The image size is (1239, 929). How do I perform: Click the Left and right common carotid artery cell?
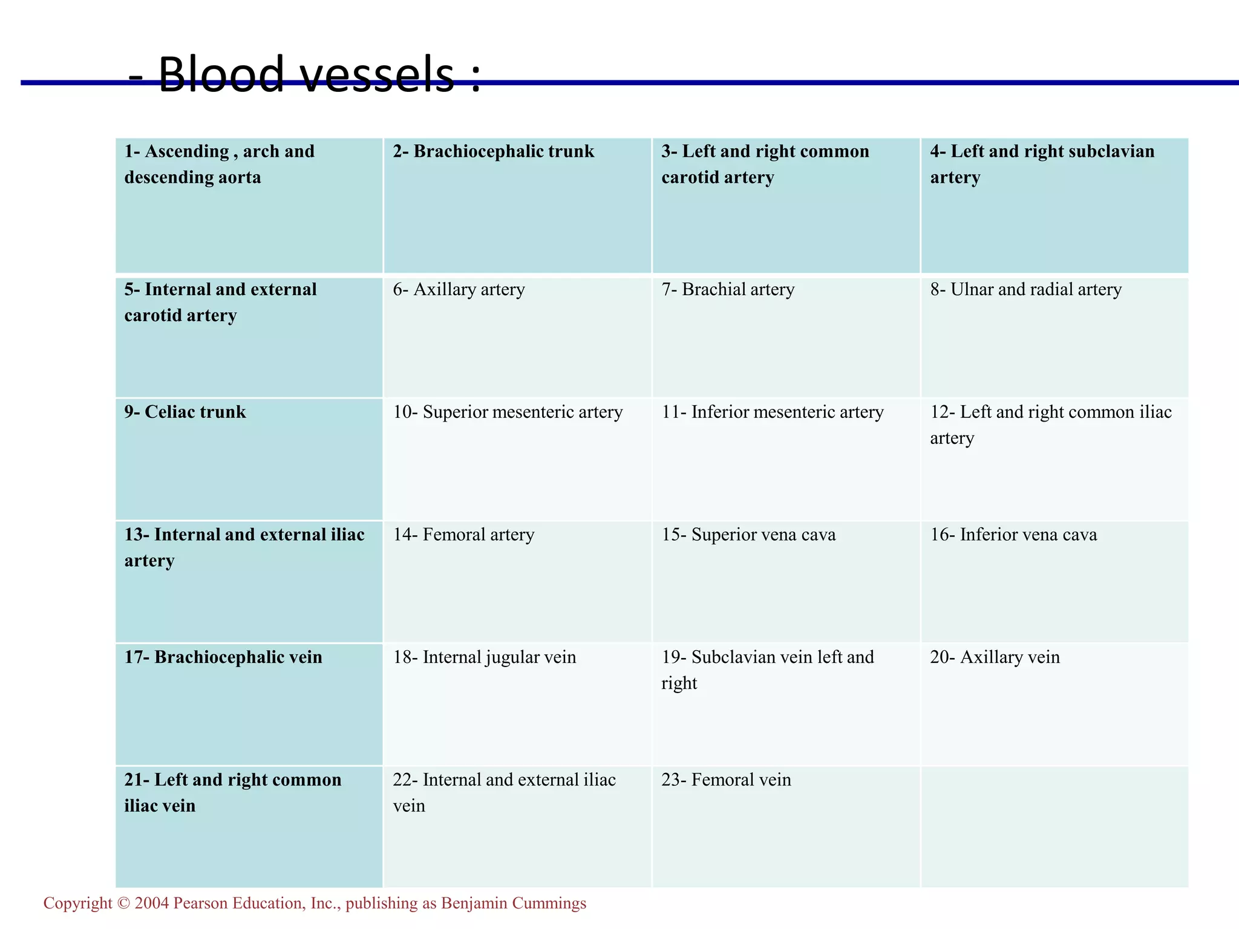(786, 206)
